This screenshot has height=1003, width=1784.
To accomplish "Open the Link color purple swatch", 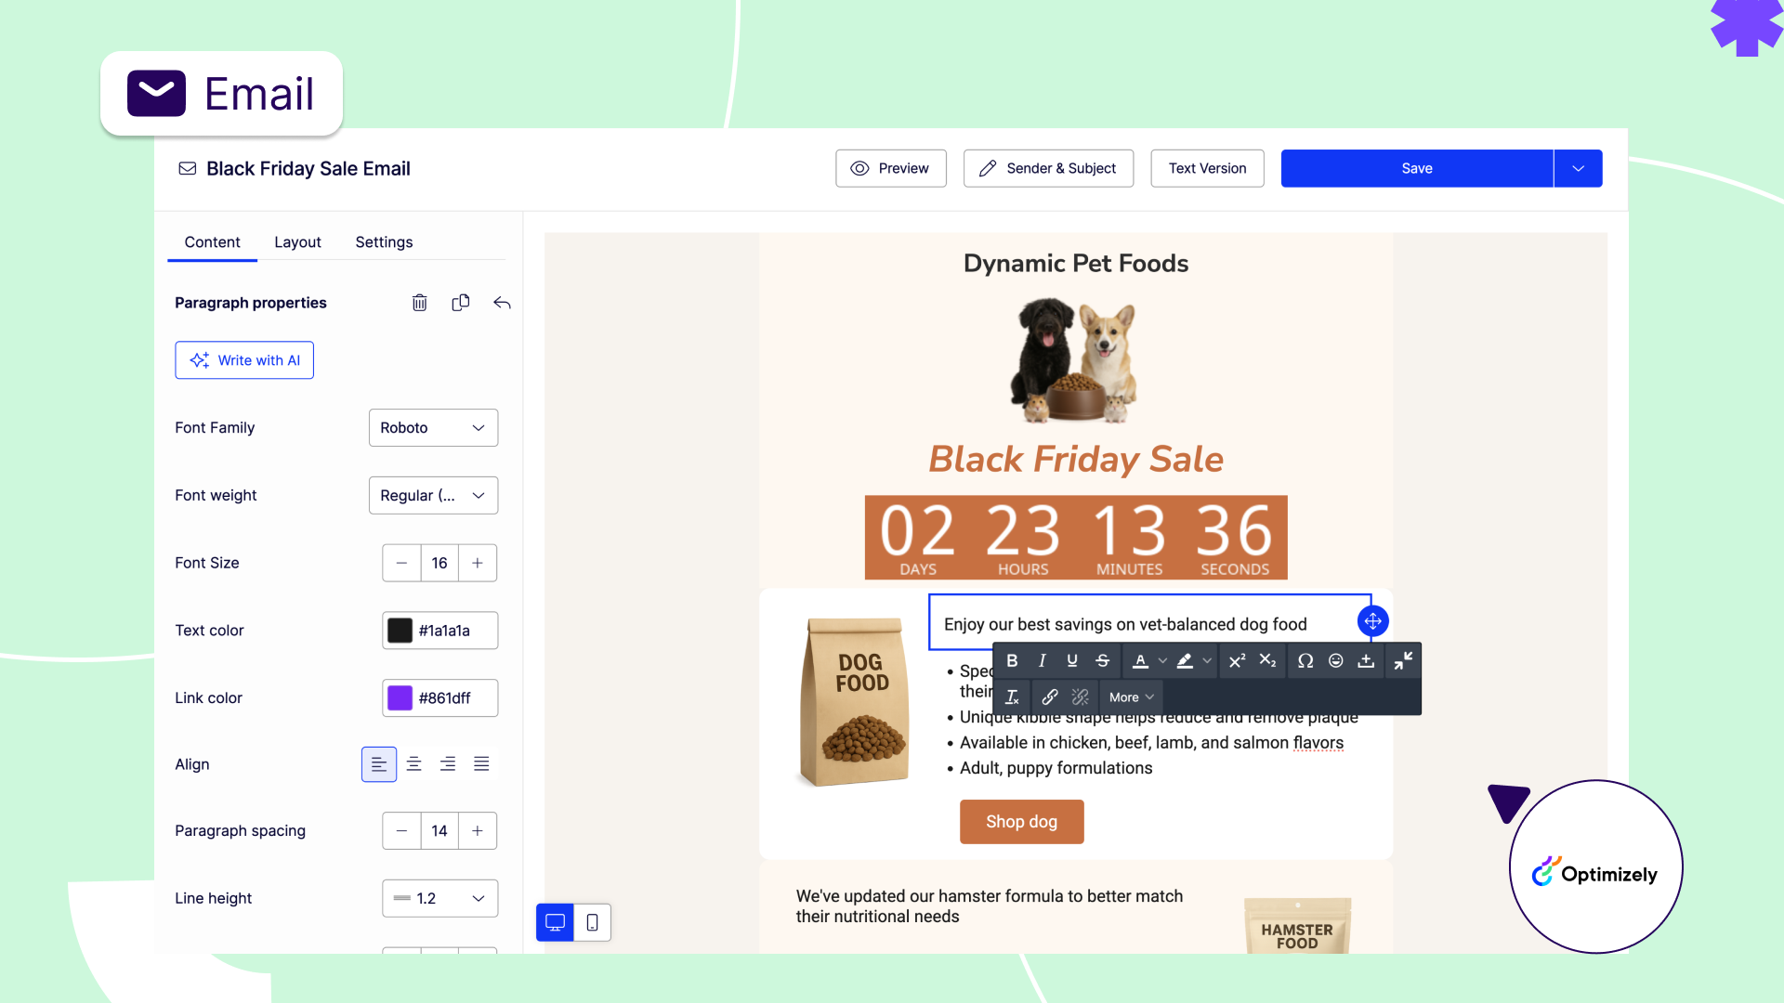I will click(x=400, y=697).
